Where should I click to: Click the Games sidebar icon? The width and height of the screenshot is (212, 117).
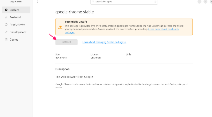(x=6, y=40)
